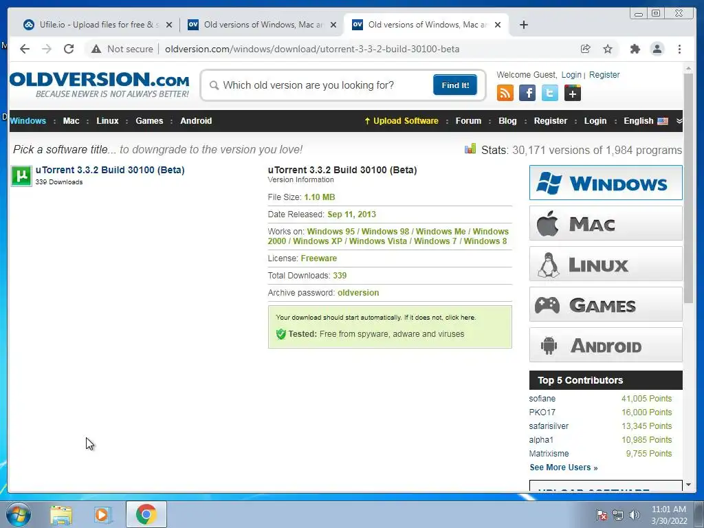The height and width of the screenshot is (528, 704).
Task: Close the Ufile.io tab
Action: [169, 25]
